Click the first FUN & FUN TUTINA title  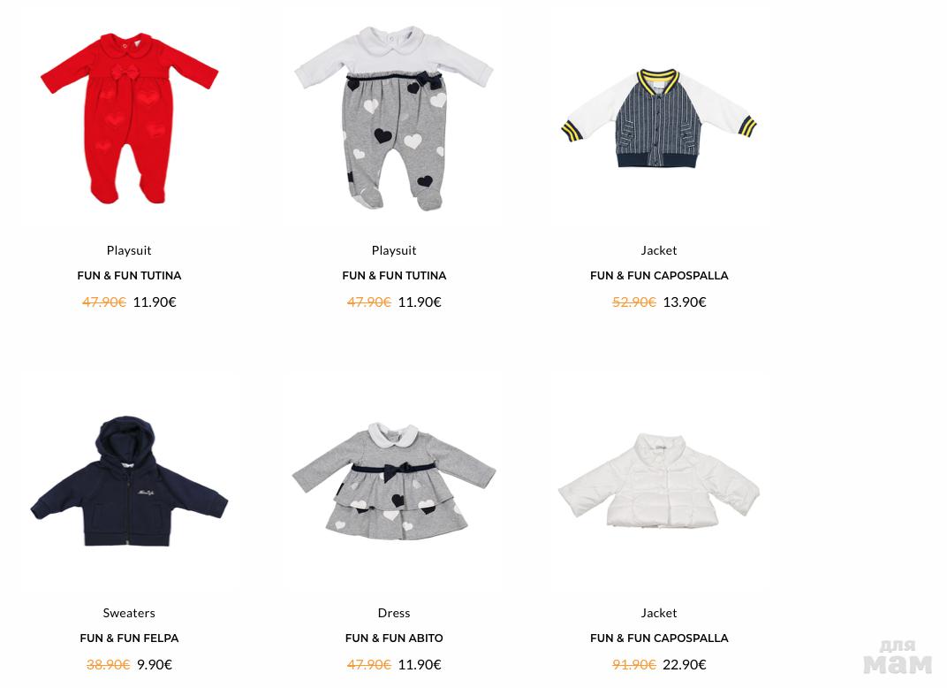(129, 276)
